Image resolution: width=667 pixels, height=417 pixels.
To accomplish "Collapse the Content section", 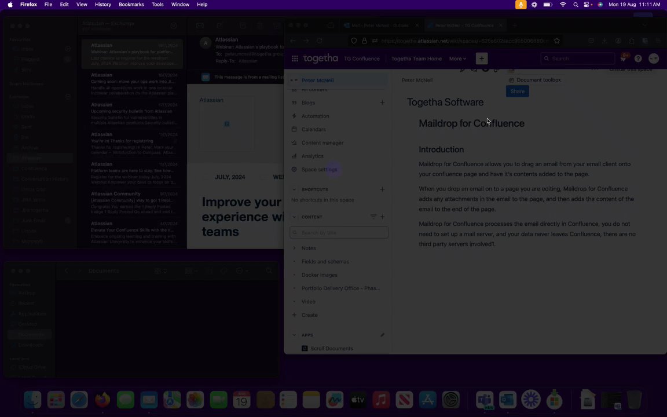I will pos(294,217).
